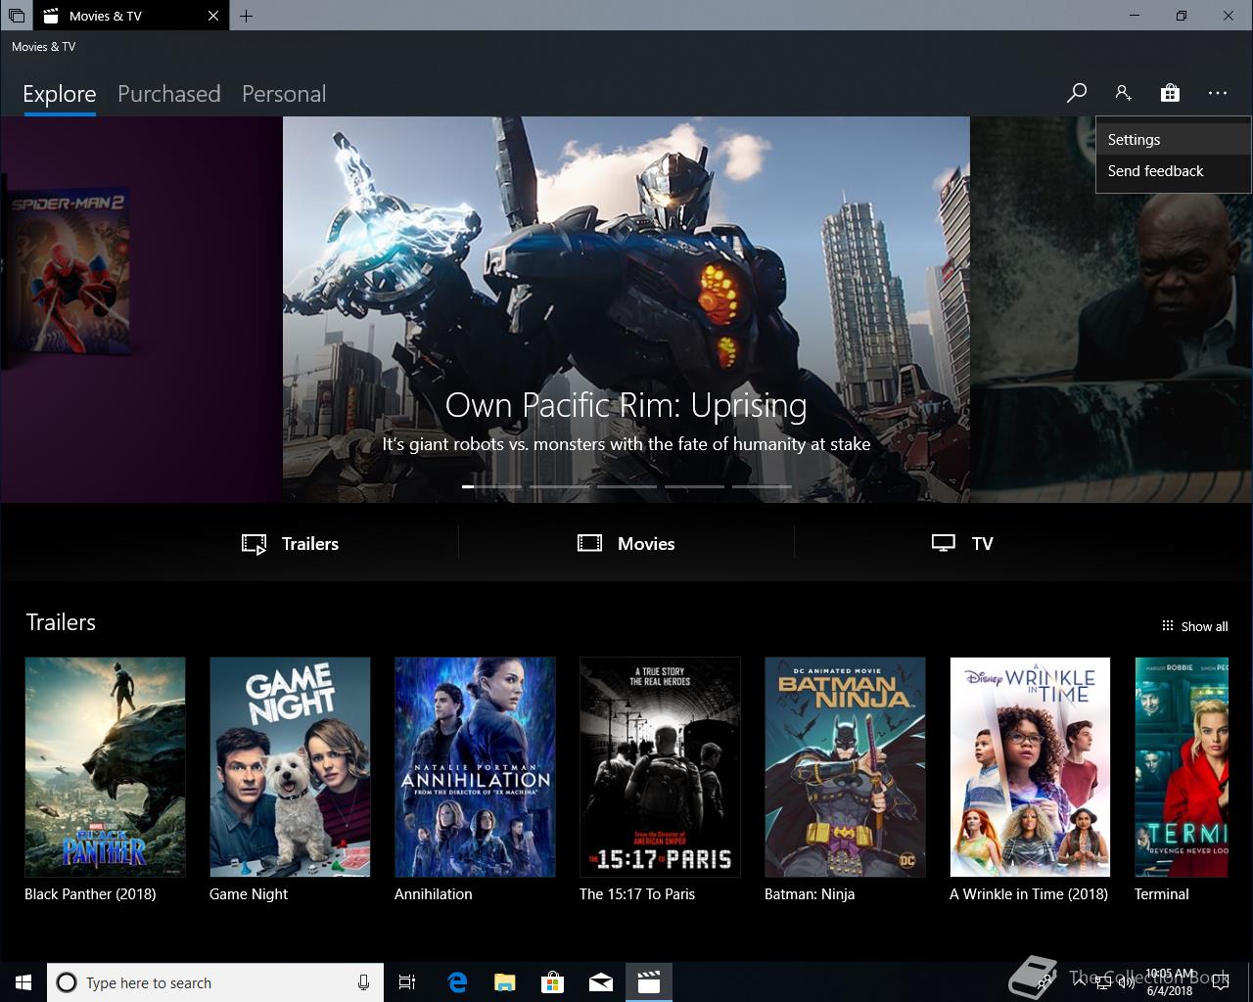Viewport: 1253px width, 1002px height.
Task: Click 'Type here to search' box
Action: [x=215, y=982]
